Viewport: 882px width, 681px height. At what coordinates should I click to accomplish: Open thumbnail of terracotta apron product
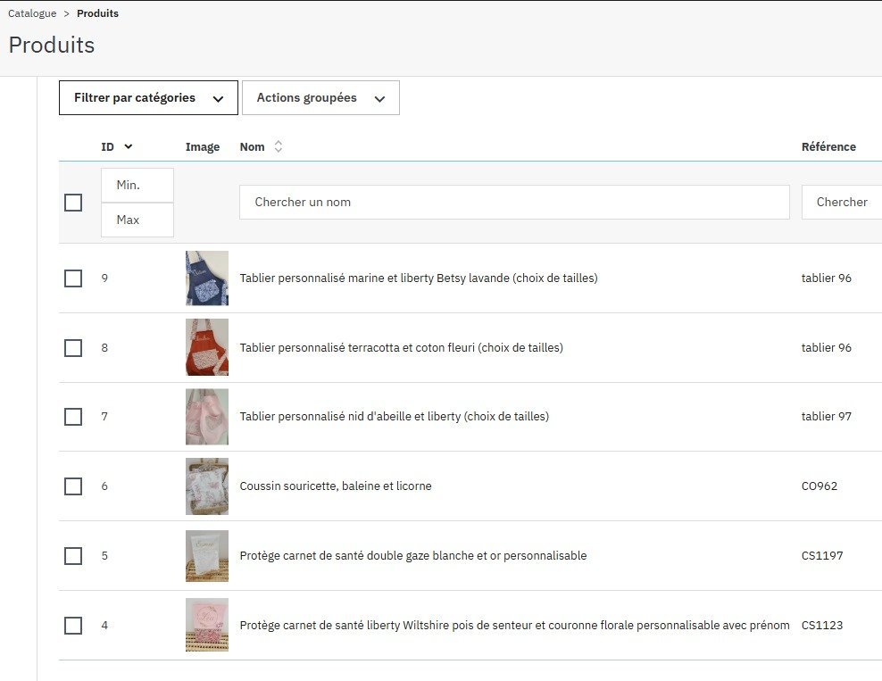click(x=207, y=347)
